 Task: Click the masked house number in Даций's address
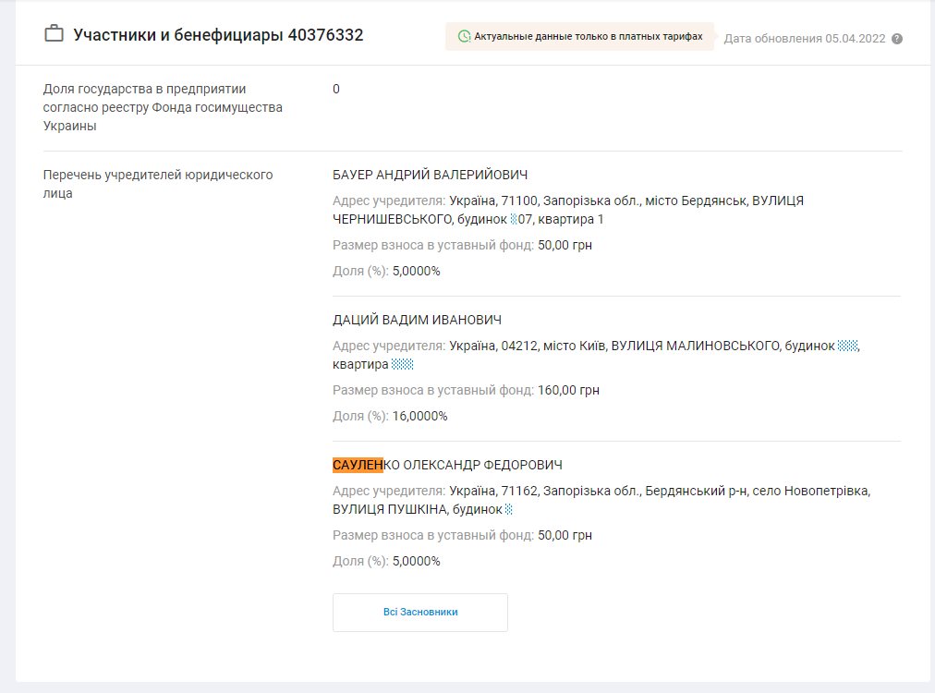click(848, 346)
